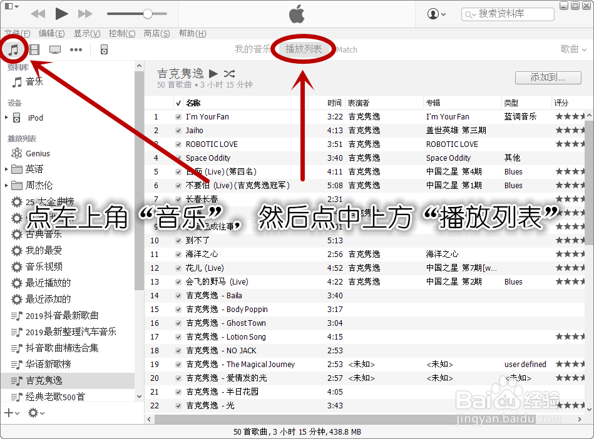
Task: Uncheck the Jaiho song checkbox
Action: 178,131
